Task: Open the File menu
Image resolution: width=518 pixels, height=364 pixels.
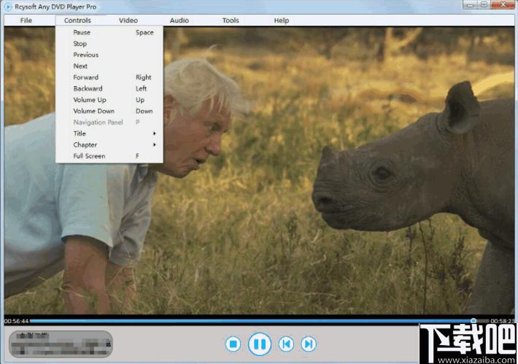Action: pos(26,20)
